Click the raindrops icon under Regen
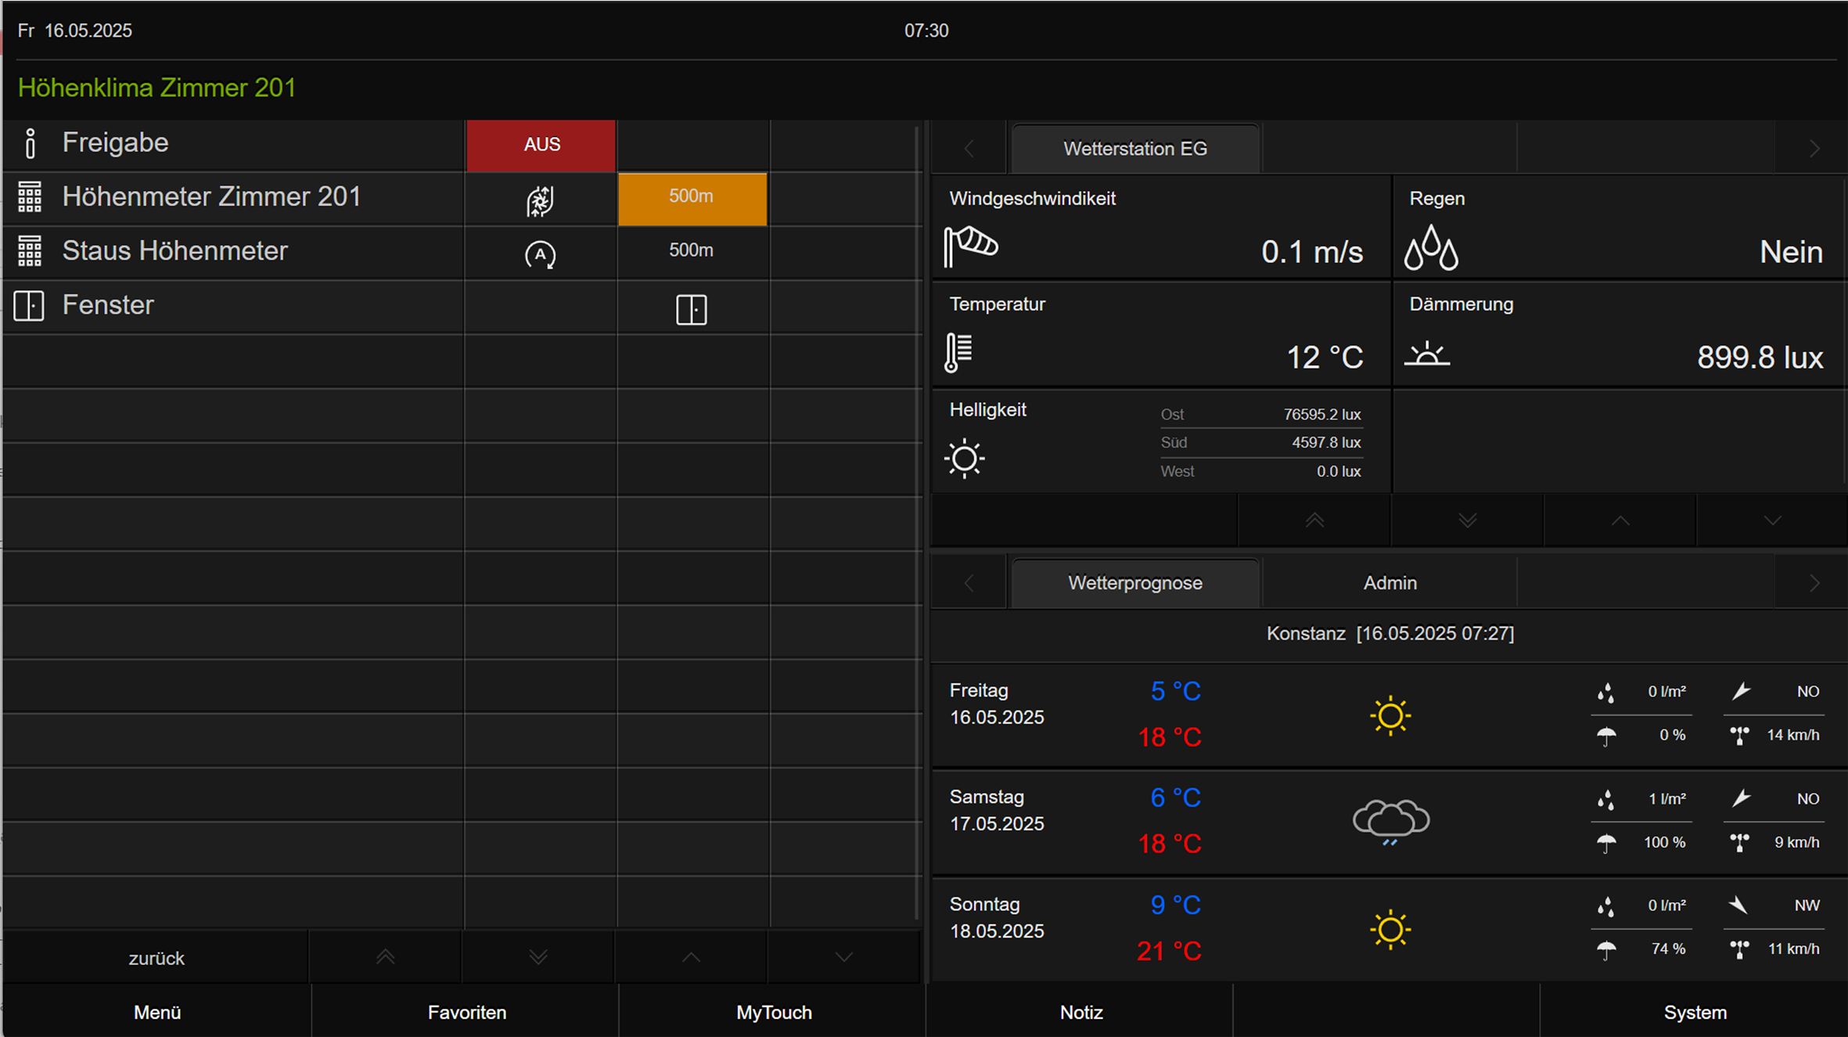This screenshot has height=1037, width=1848. click(1430, 248)
